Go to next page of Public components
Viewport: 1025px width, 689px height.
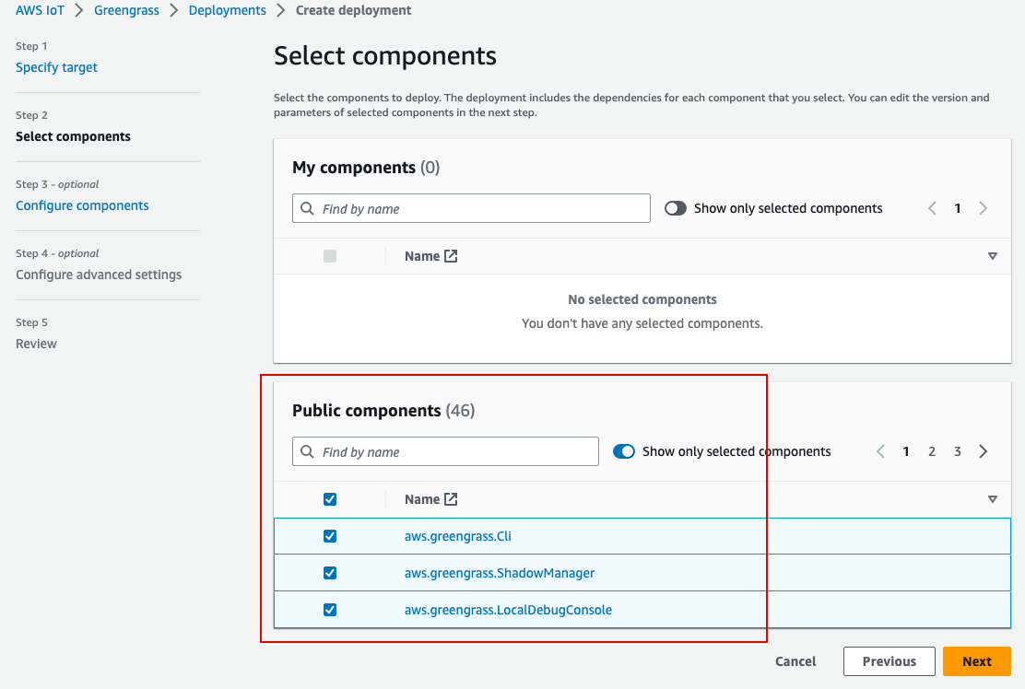pyautogui.click(x=984, y=451)
